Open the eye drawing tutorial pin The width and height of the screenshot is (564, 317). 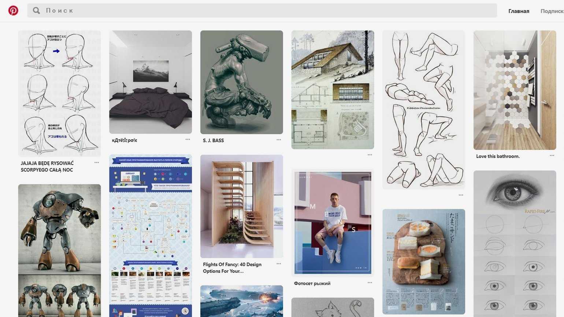click(515, 243)
